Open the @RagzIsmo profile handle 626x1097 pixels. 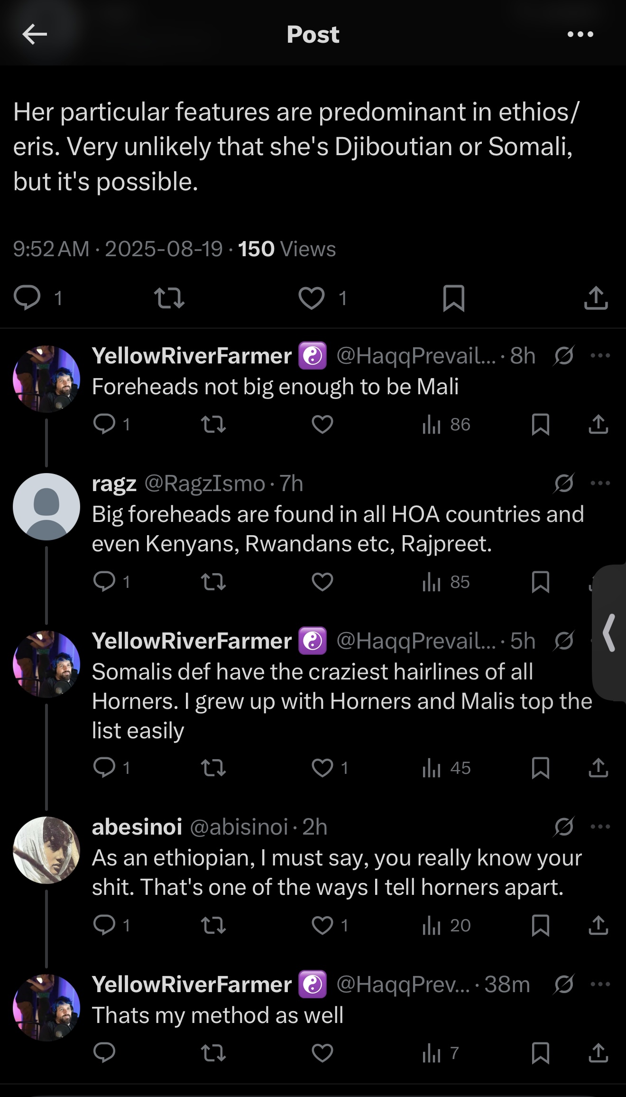pos(204,483)
